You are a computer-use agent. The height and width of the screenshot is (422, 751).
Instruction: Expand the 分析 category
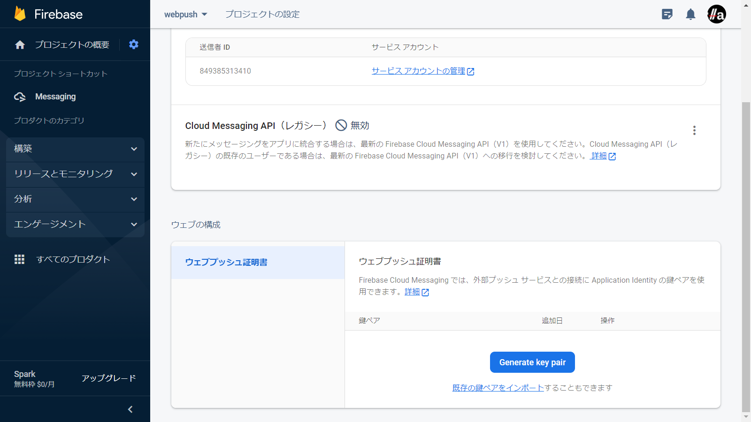[x=75, y=199]
